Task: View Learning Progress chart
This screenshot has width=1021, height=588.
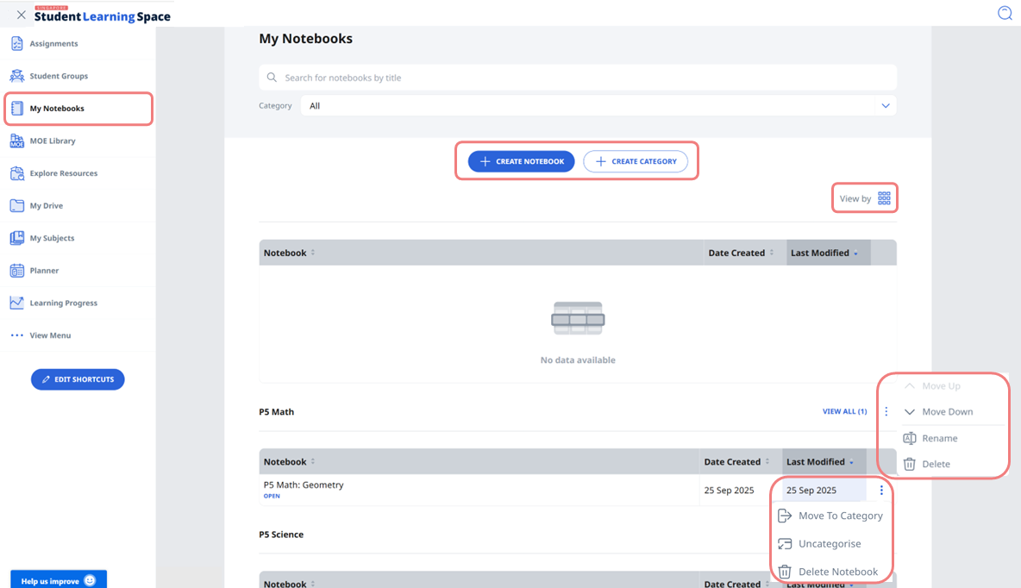Action: pyautogui.click(x=63, y=303)
